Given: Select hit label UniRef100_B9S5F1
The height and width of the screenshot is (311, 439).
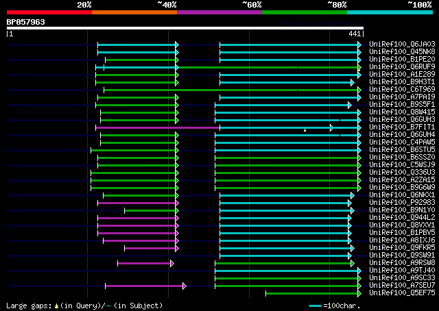Looking at the screenshot, I should [402, 104].
